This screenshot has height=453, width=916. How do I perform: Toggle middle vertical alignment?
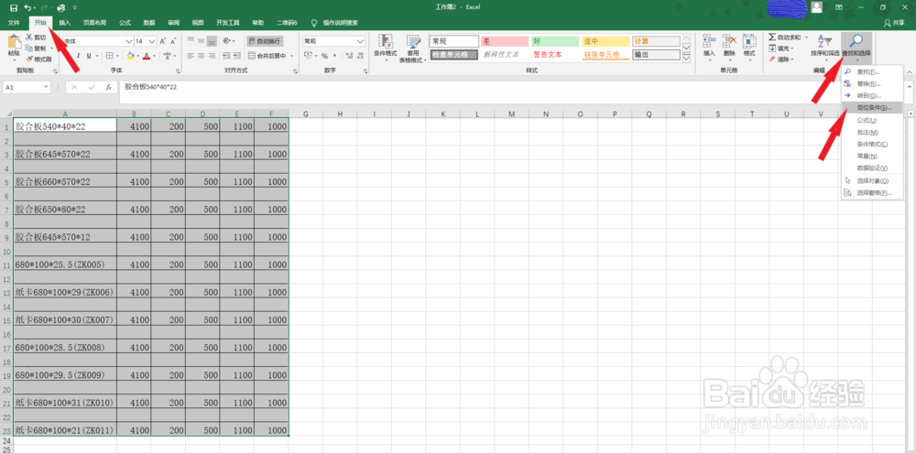(x=201, y=41)
